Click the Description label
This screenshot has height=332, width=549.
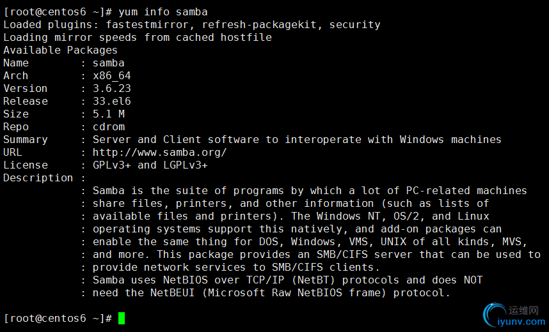pos(38,178)
